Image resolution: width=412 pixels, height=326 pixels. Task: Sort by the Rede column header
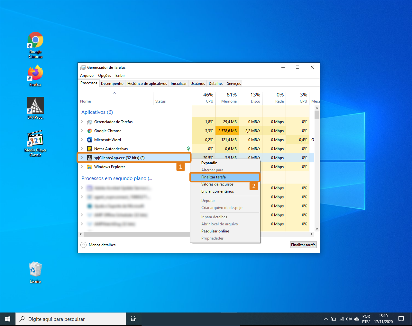pyautogui.click(x=274, y=98)
